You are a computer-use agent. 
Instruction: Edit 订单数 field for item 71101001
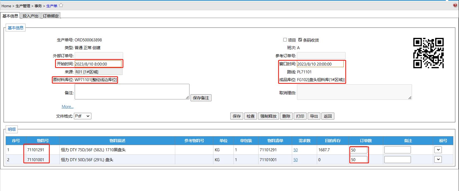358,160
